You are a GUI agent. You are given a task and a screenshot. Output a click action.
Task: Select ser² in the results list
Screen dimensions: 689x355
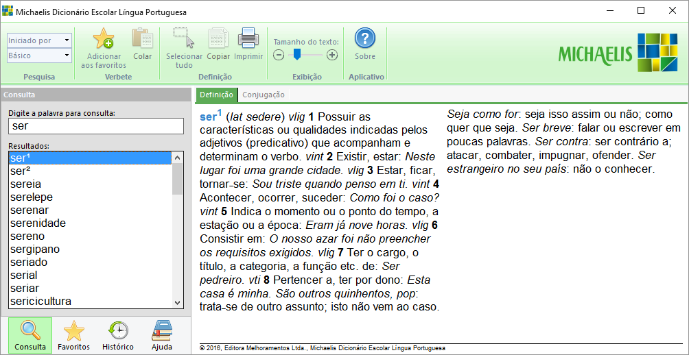(x=90, y=171)
